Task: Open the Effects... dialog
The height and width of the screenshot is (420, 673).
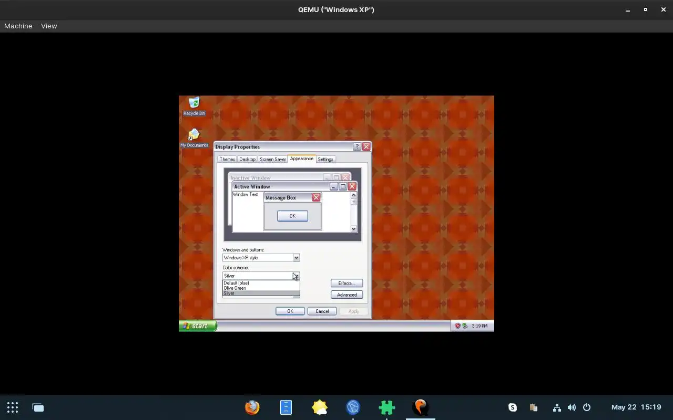Action: [346, 283]
